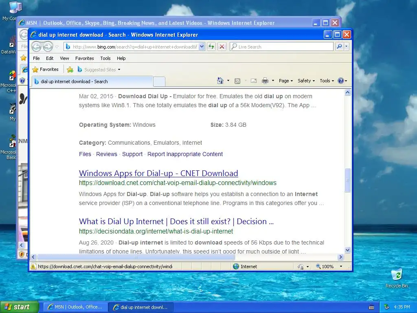Open the Safety command bar menu
Image resolution: width=417 pixels, height=313 pixels.
coord(306,81)
